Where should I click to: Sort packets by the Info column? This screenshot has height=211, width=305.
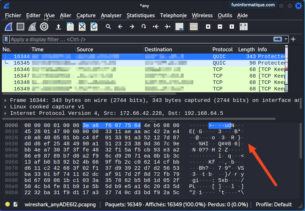[x=271, y=50]
